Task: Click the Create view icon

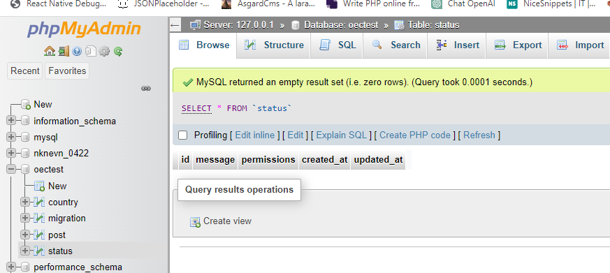Action: tap(195, 221)
